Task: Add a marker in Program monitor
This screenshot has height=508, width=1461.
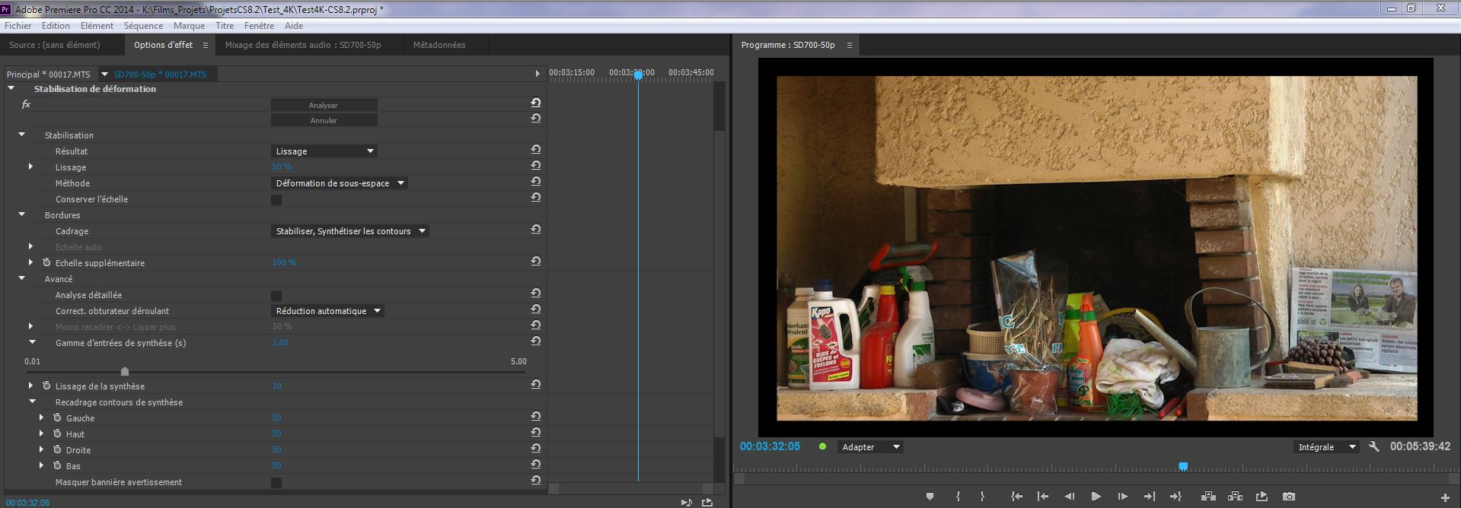Action: click(x=930, y=497)
